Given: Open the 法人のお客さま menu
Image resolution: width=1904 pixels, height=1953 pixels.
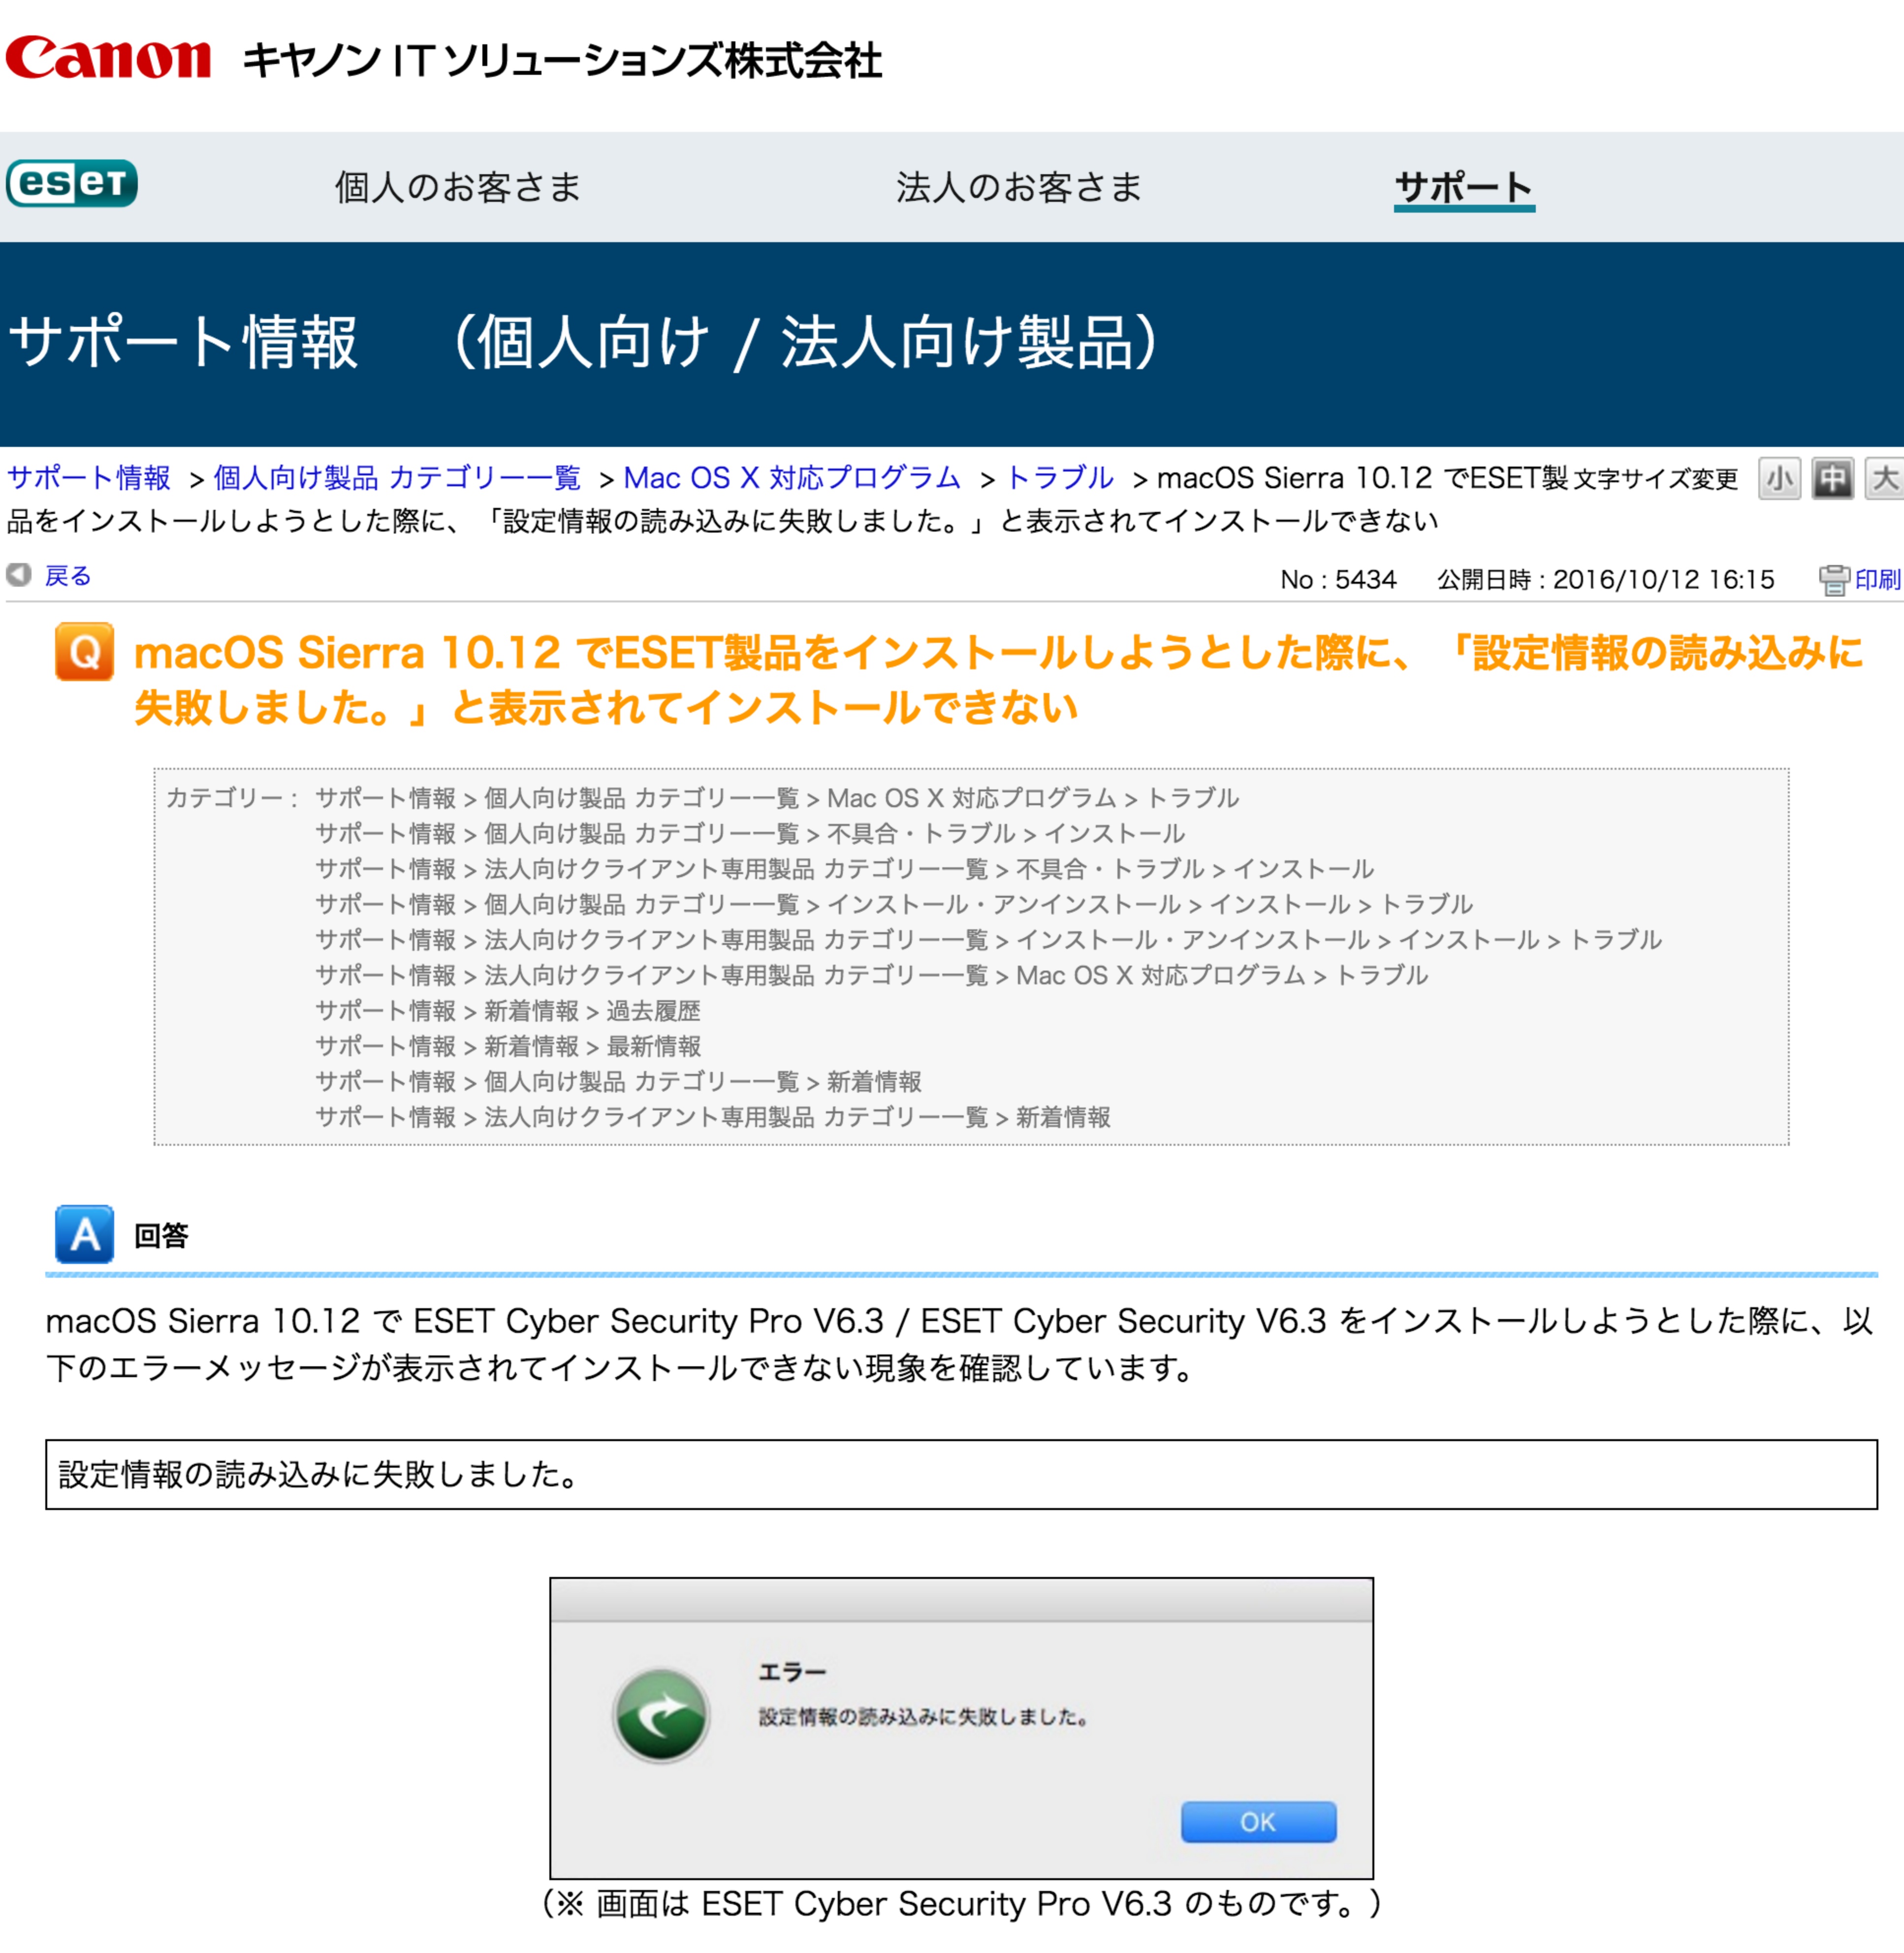Looking at the screenshot, I should 1019,187.
